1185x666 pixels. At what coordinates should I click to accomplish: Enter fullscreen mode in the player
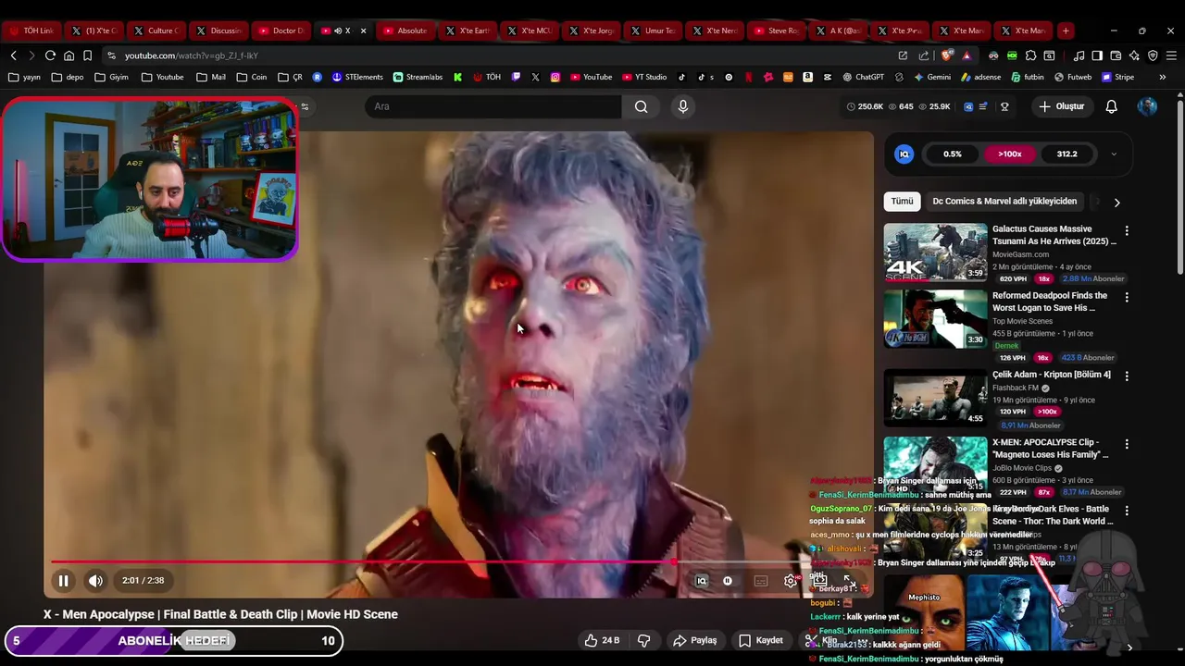click(x=849, y=581)
